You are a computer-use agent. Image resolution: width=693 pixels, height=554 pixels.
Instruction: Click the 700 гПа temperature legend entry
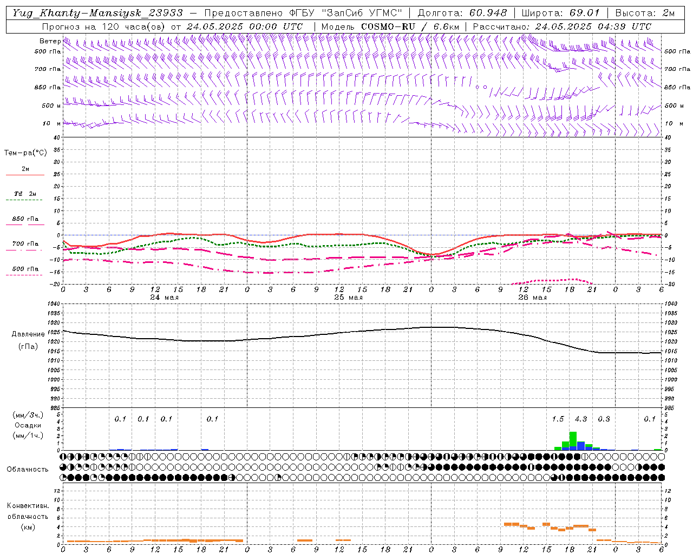25,244
